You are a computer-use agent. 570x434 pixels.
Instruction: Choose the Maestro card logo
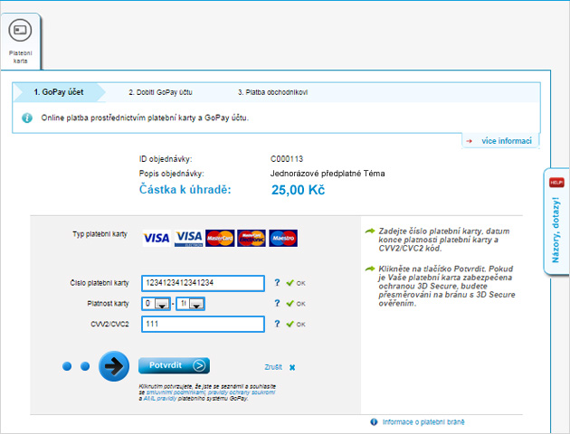click(283, 238)
